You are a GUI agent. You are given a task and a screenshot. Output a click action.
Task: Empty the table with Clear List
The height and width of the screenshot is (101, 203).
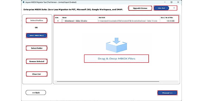pos(37,74)
